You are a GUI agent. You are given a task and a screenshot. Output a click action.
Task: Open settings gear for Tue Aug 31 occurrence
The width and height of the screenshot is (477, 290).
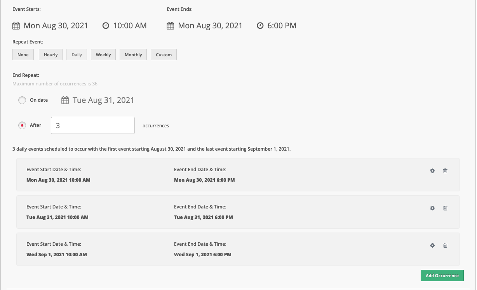(432, 208)
